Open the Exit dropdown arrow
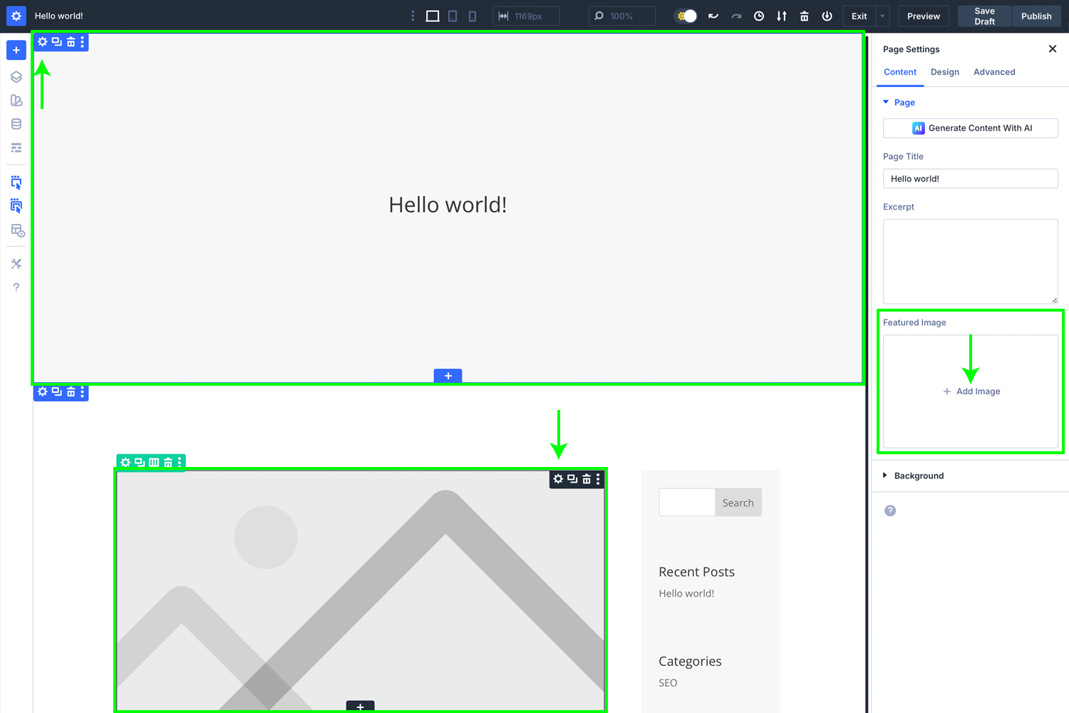Screen dimensions: 1069x713 pyautogui.click(x=882, y=16)
